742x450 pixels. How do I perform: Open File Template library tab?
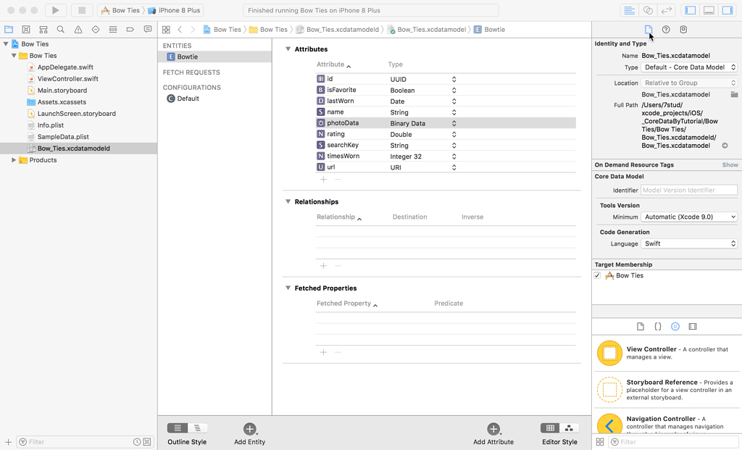coord(641,327)
